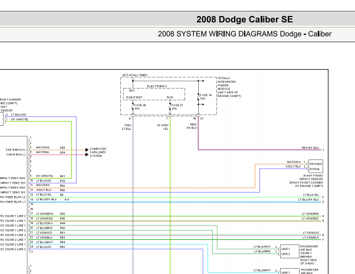Click the 'LT BLU/DK BLU' label beside R11
Screen dimensions: 355x274
46,200
